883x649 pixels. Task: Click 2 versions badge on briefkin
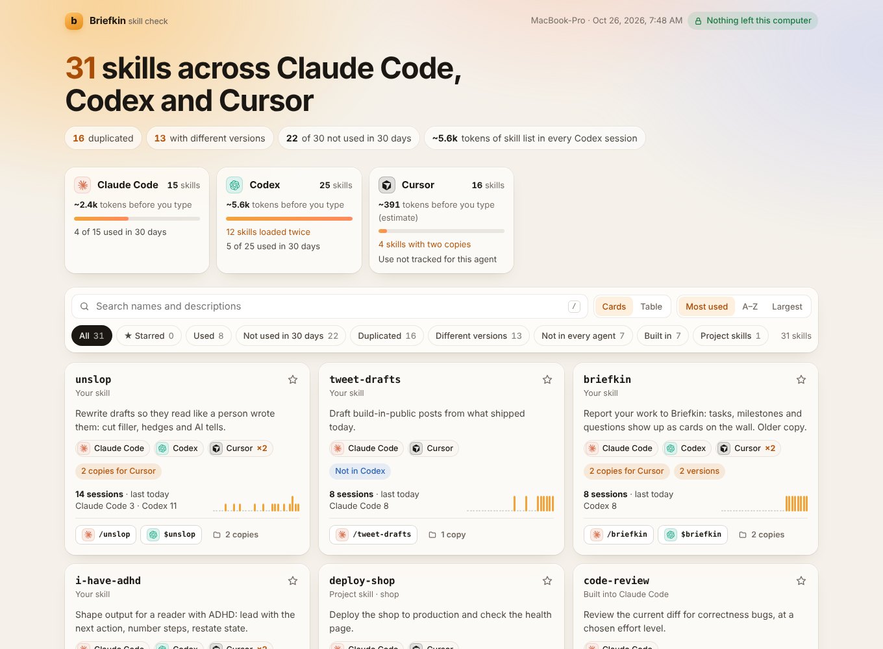(699, 471)
